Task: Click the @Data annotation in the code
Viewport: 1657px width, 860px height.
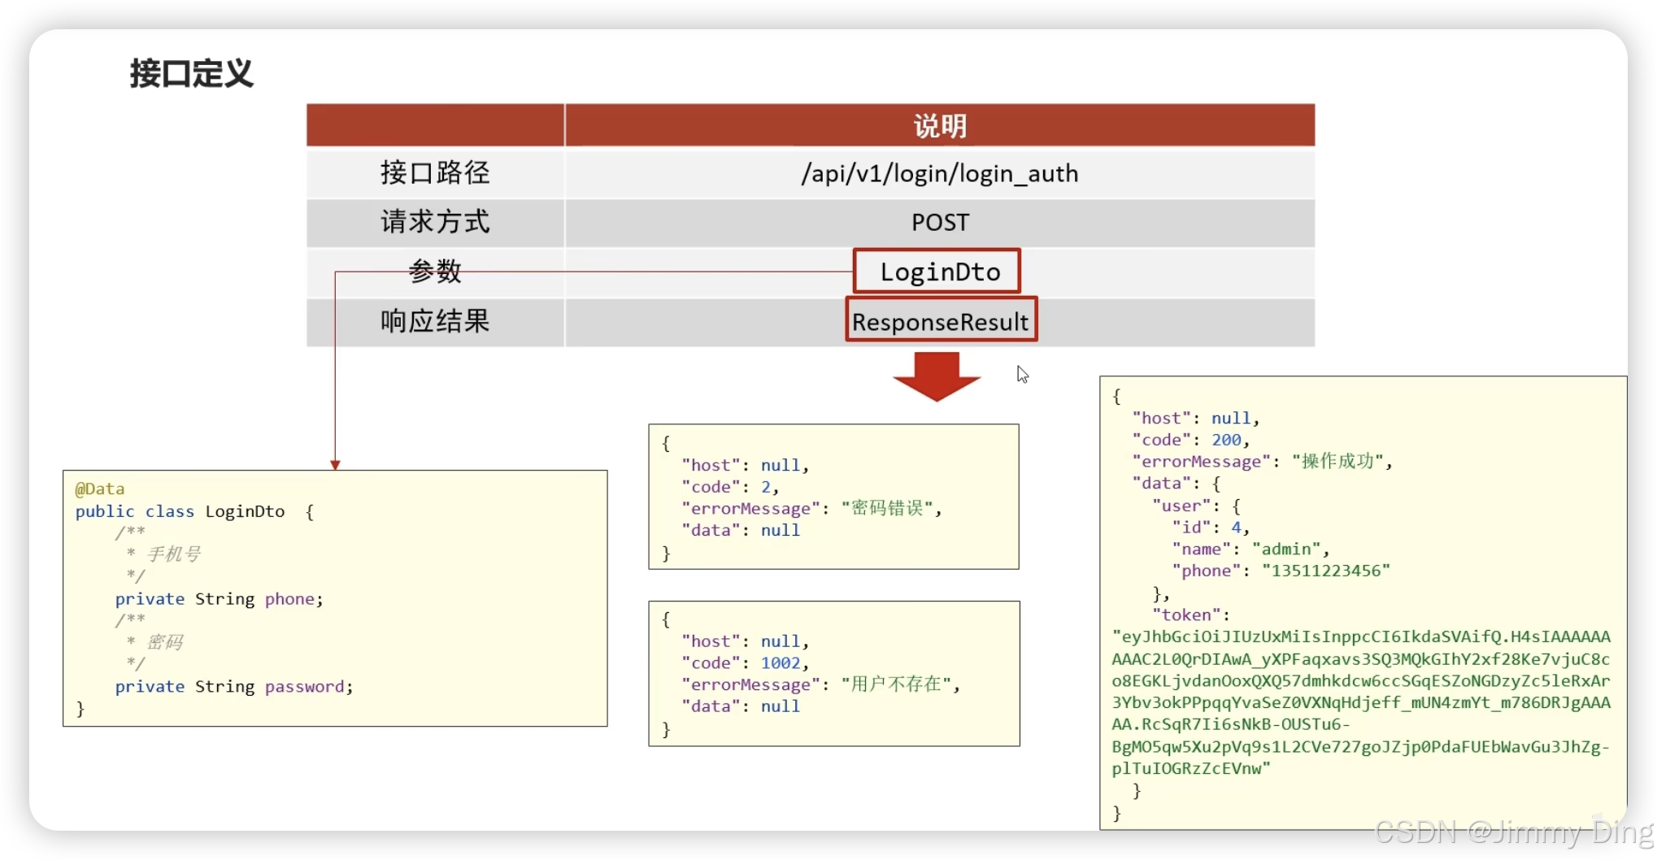Action: tap(99, 489)
